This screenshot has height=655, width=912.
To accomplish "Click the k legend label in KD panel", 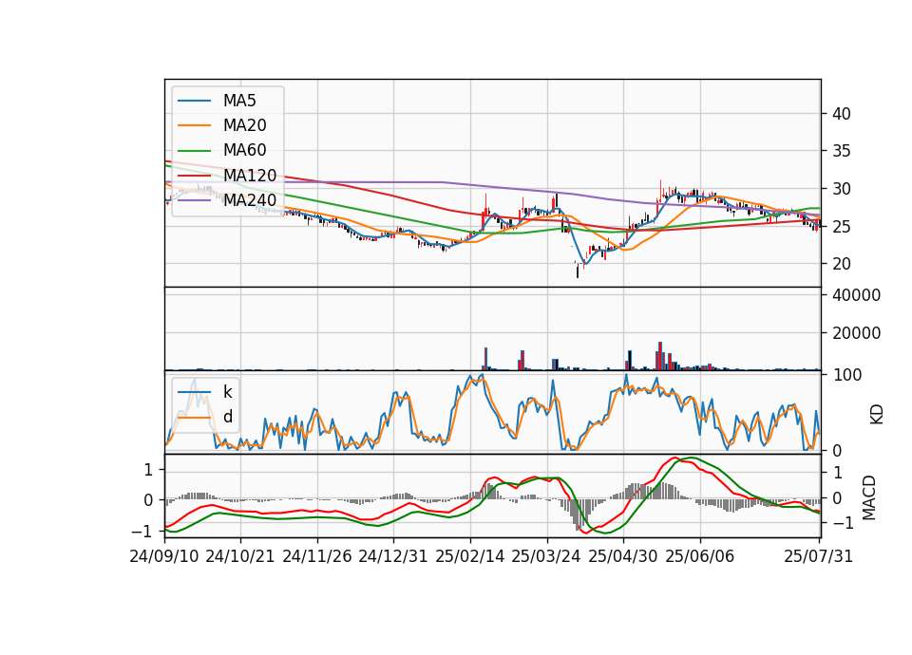I will coord(227,392).
